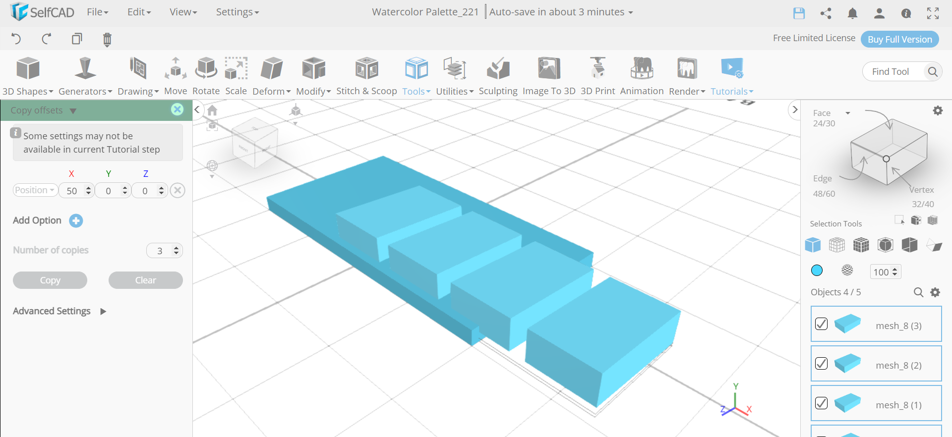Expand the Auto-save dropdown
952x437 pixels.
[631, 12]
